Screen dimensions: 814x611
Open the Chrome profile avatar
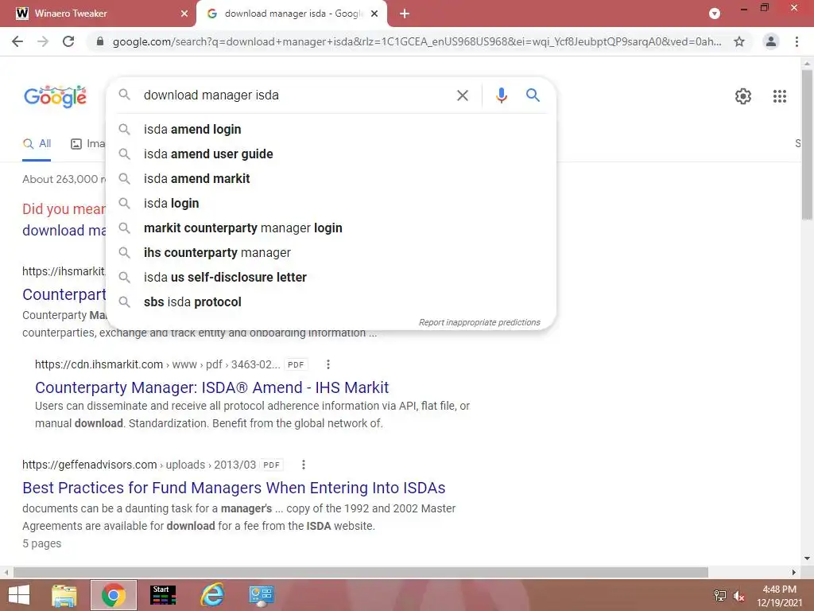click(771, 41)
